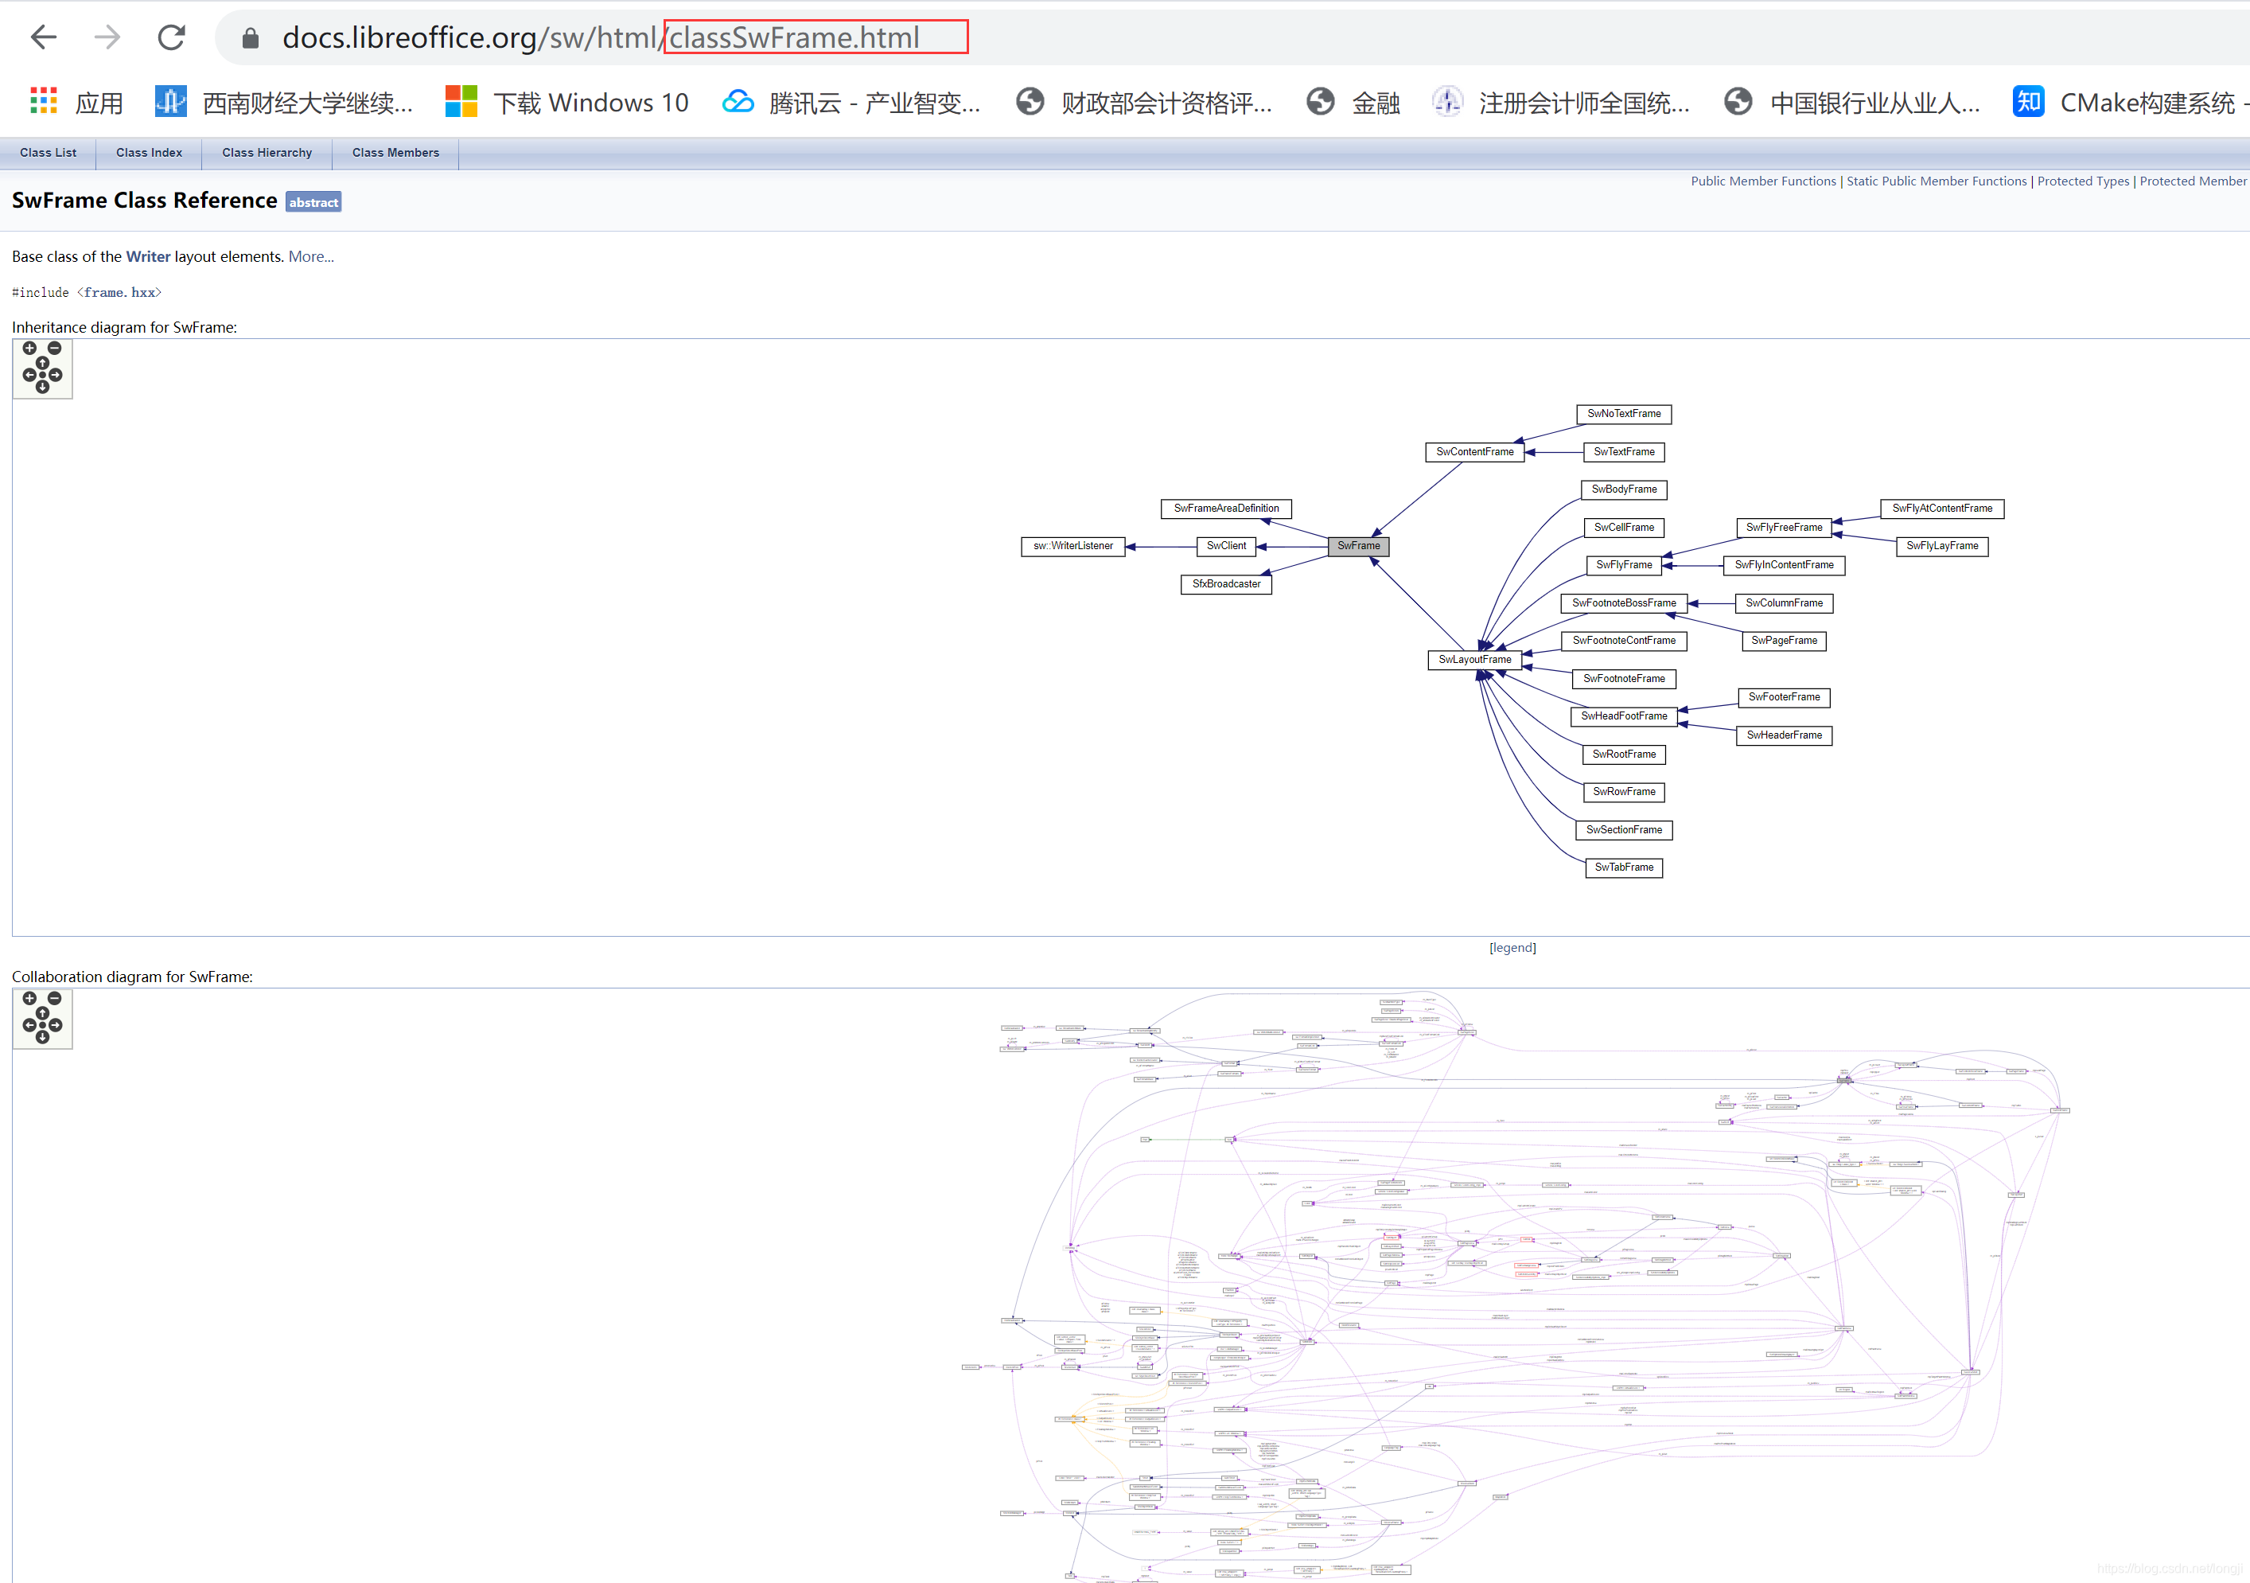Open the Class Hierarchy tab

pos(267,153)
